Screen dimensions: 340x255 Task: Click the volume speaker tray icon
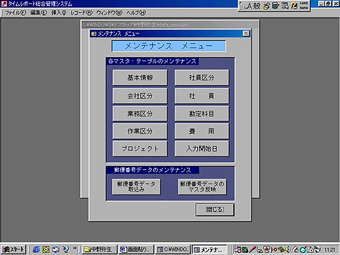pyautogui.click(x=287, y=250)
